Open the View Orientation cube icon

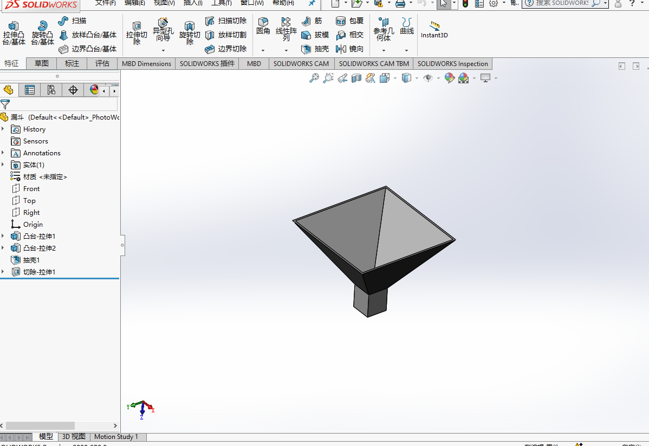tap(385, 78)
